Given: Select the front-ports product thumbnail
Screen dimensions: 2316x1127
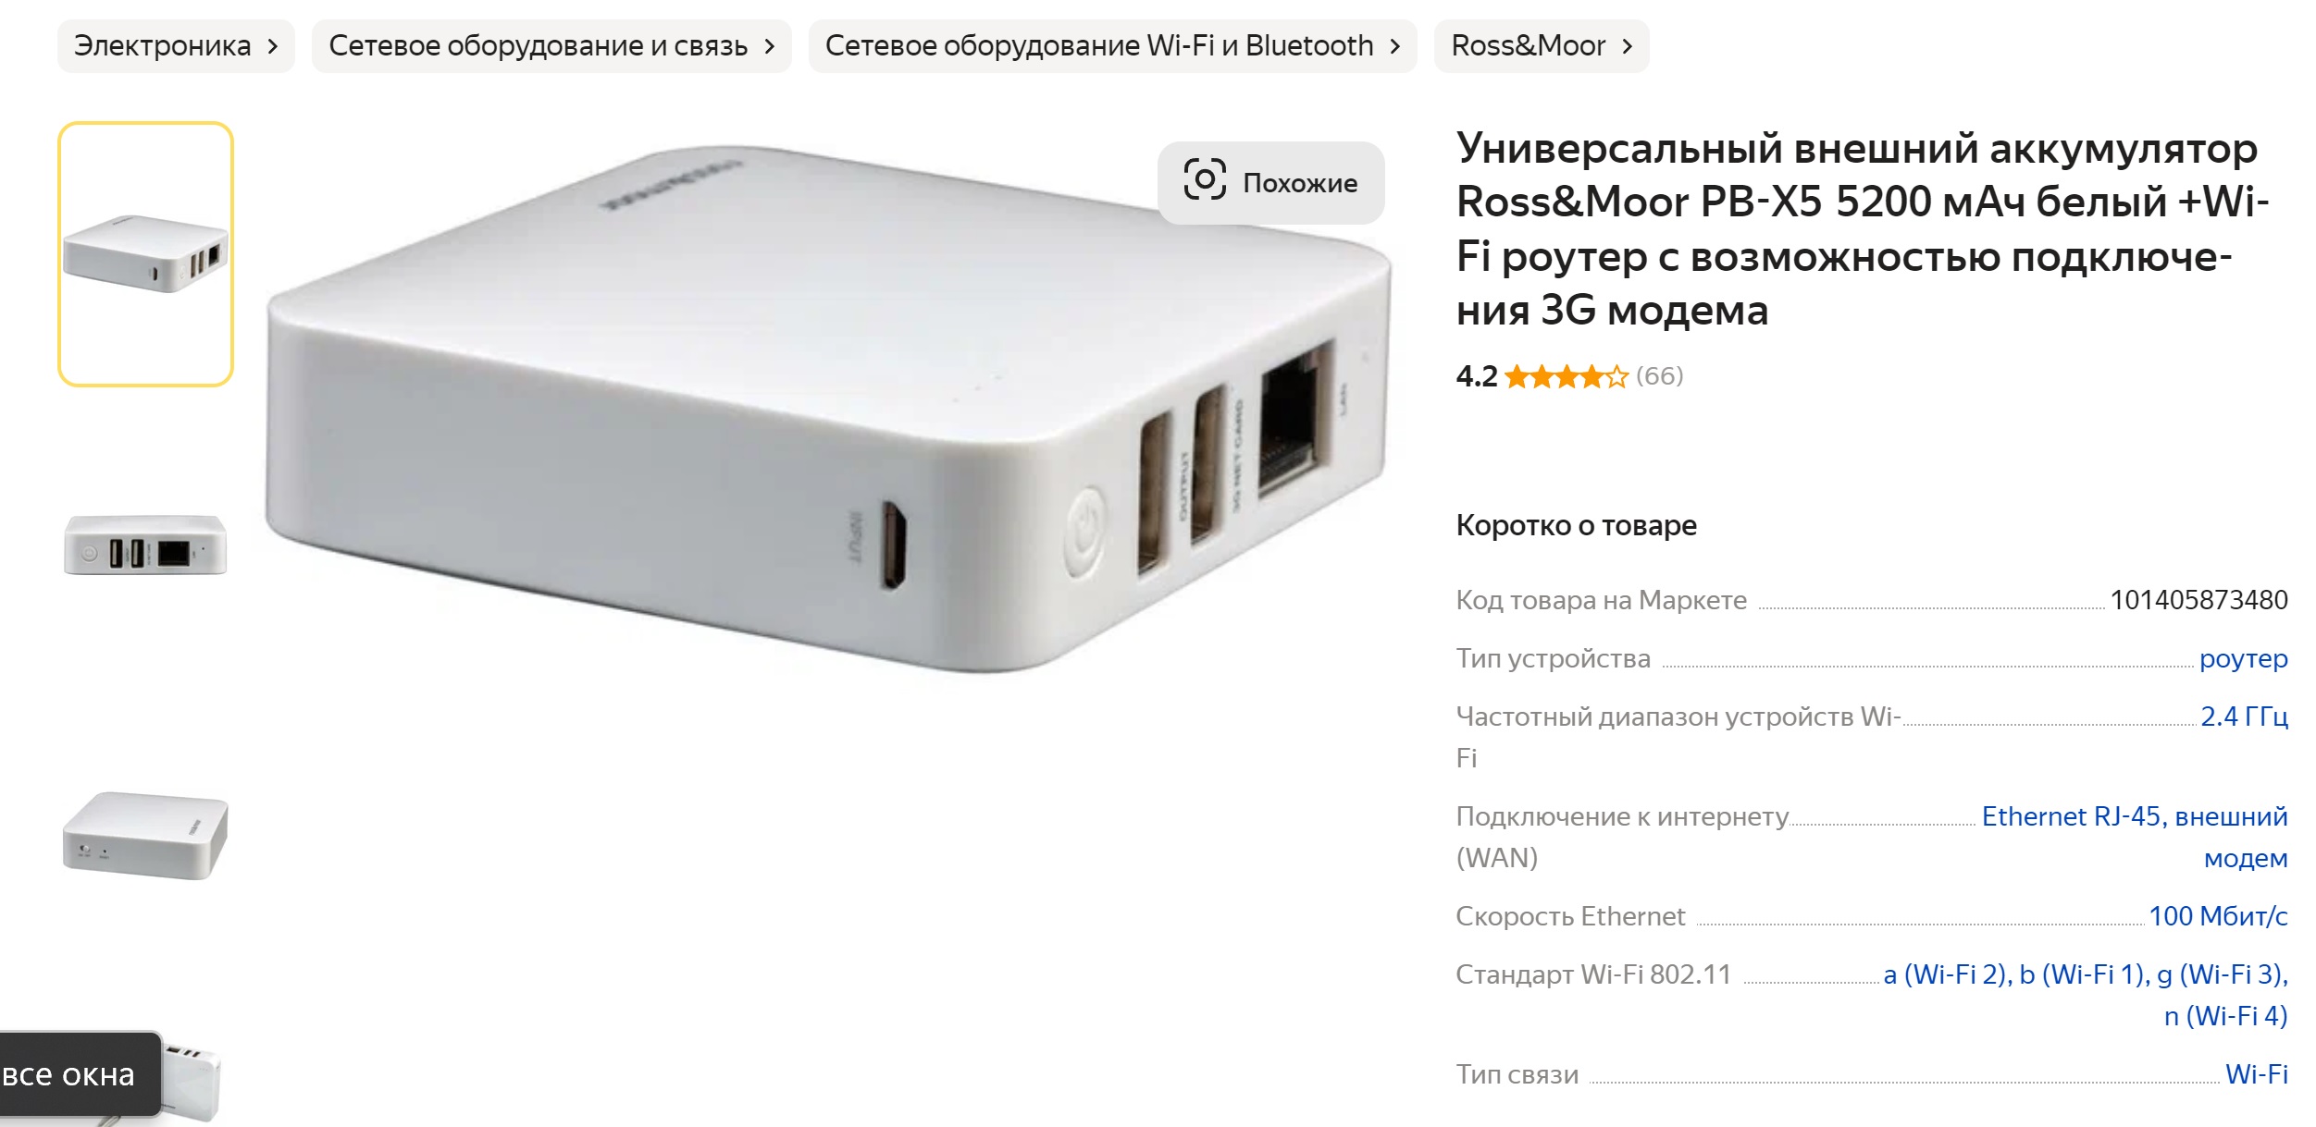Looking at the screenshot, I should click(x=145, y=545).
